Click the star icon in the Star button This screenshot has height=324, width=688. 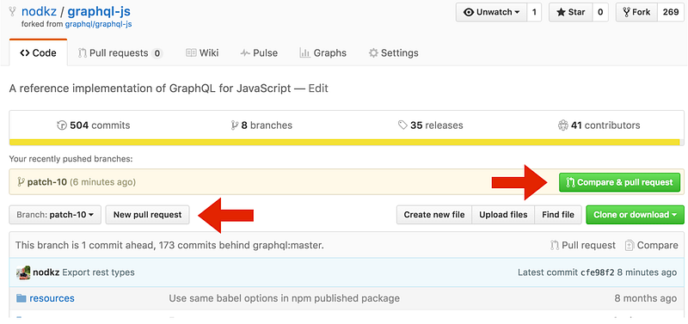pyautogui.click(x=561, y=12)
